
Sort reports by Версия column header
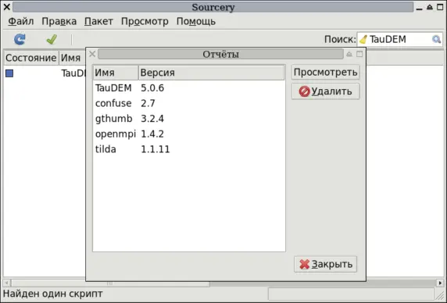pyautogui.click(x=212, y=73)
